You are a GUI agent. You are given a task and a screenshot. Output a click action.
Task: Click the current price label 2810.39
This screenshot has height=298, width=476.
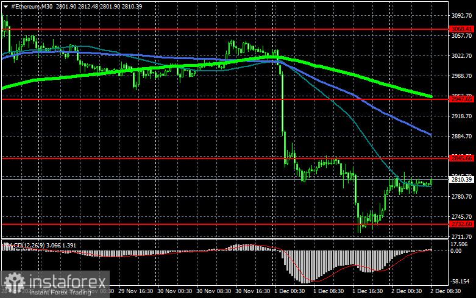462,180
